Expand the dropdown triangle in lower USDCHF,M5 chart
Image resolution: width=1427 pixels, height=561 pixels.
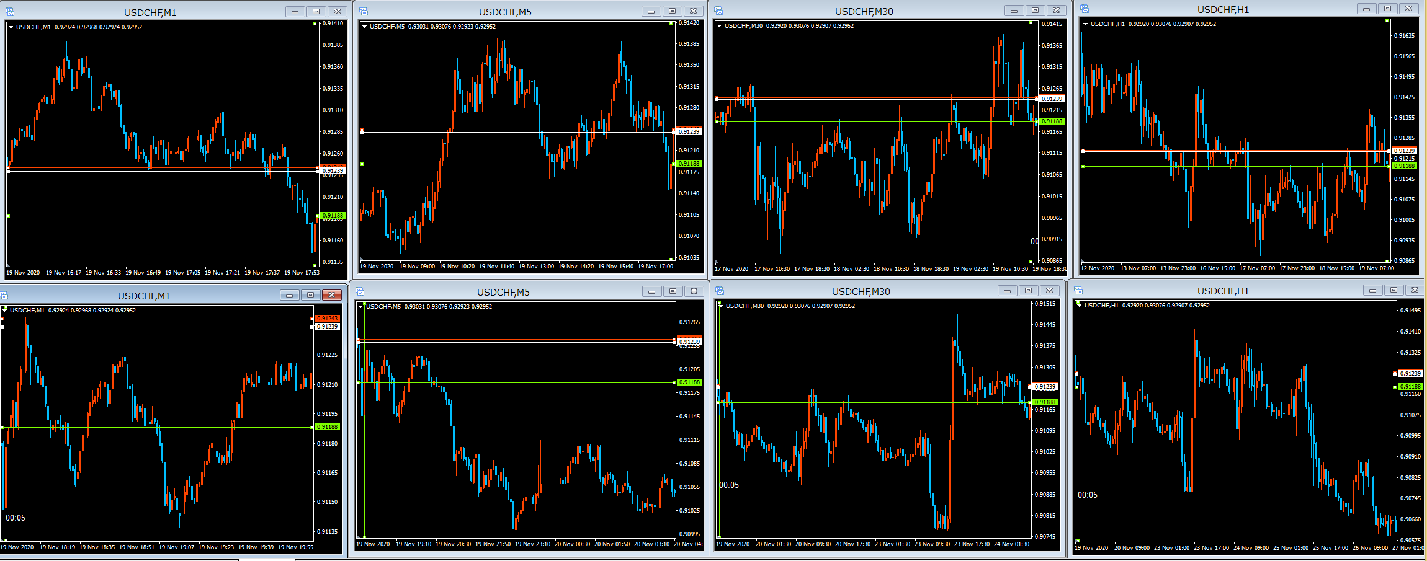(x=360, y=306)
